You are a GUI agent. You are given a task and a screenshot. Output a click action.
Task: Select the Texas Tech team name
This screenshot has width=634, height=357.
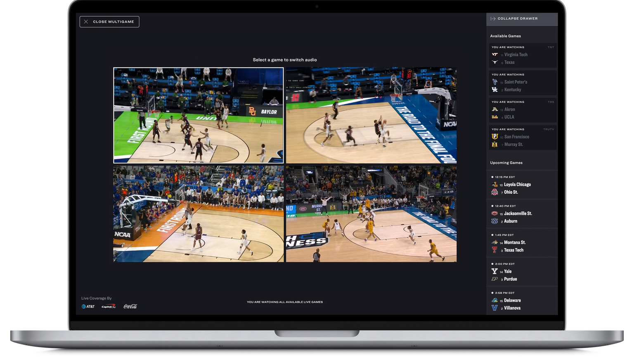click(x=513, y=250)
